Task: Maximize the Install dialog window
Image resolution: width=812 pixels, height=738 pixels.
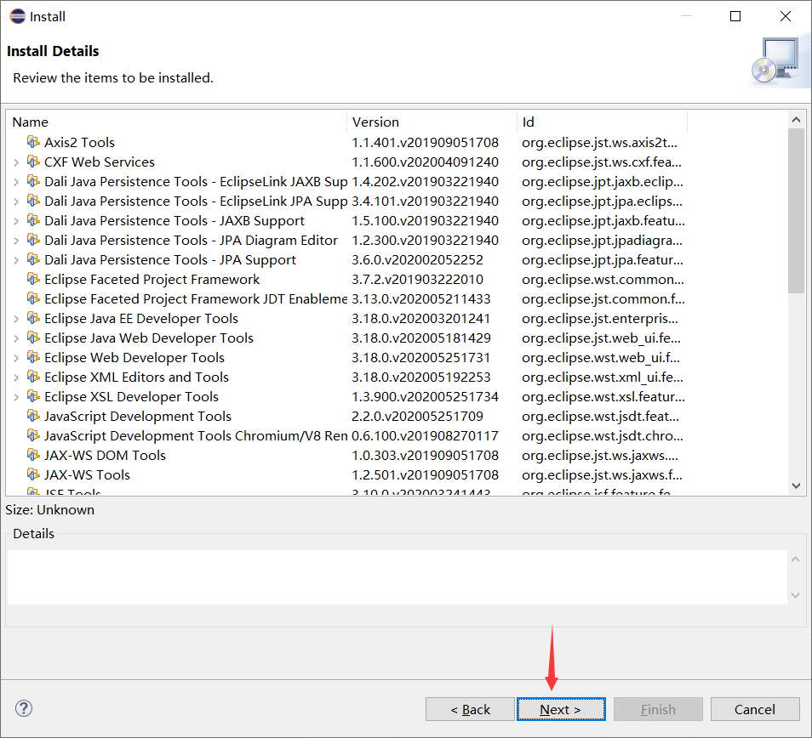Action: pyautogui.click(x=735, y=16)
